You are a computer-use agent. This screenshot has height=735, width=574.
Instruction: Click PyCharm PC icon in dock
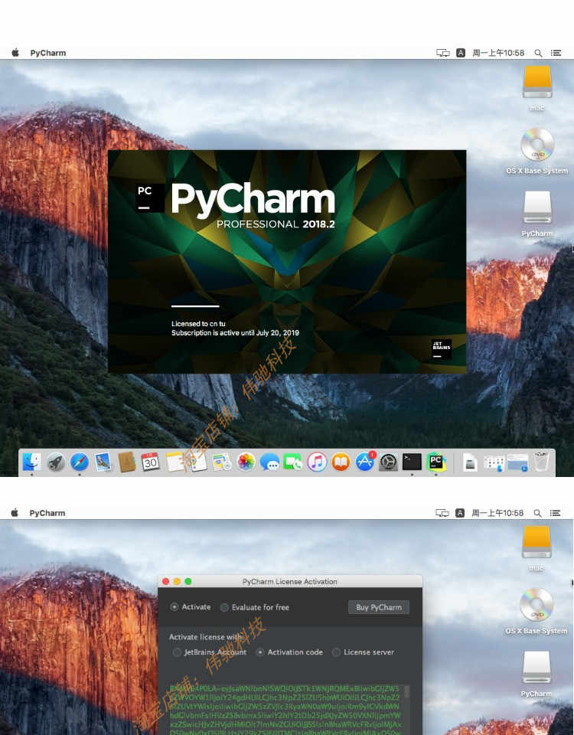tap(435, 462)
